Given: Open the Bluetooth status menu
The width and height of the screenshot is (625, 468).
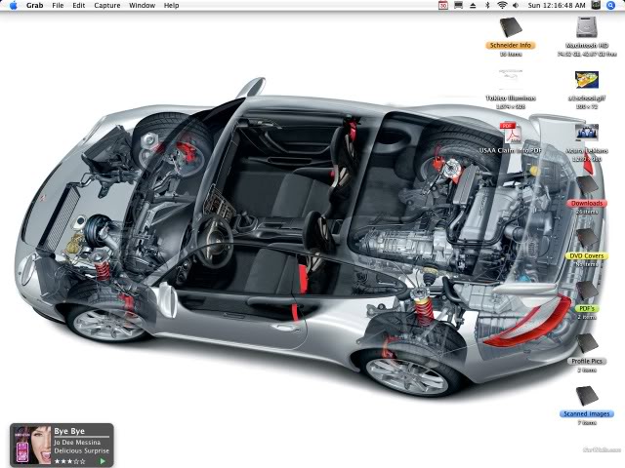Looking at the screenshot, I should [487, 5].
